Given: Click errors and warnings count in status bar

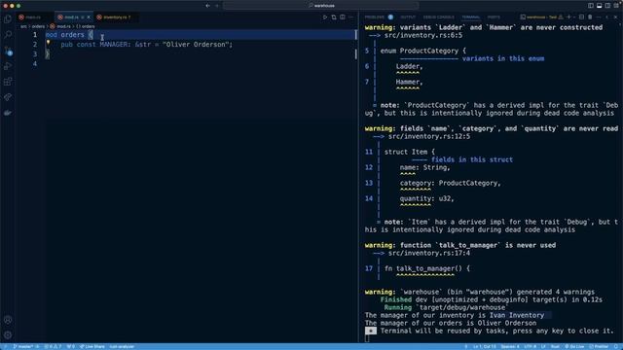Looking at the screenshot, I should coord(53,346).
